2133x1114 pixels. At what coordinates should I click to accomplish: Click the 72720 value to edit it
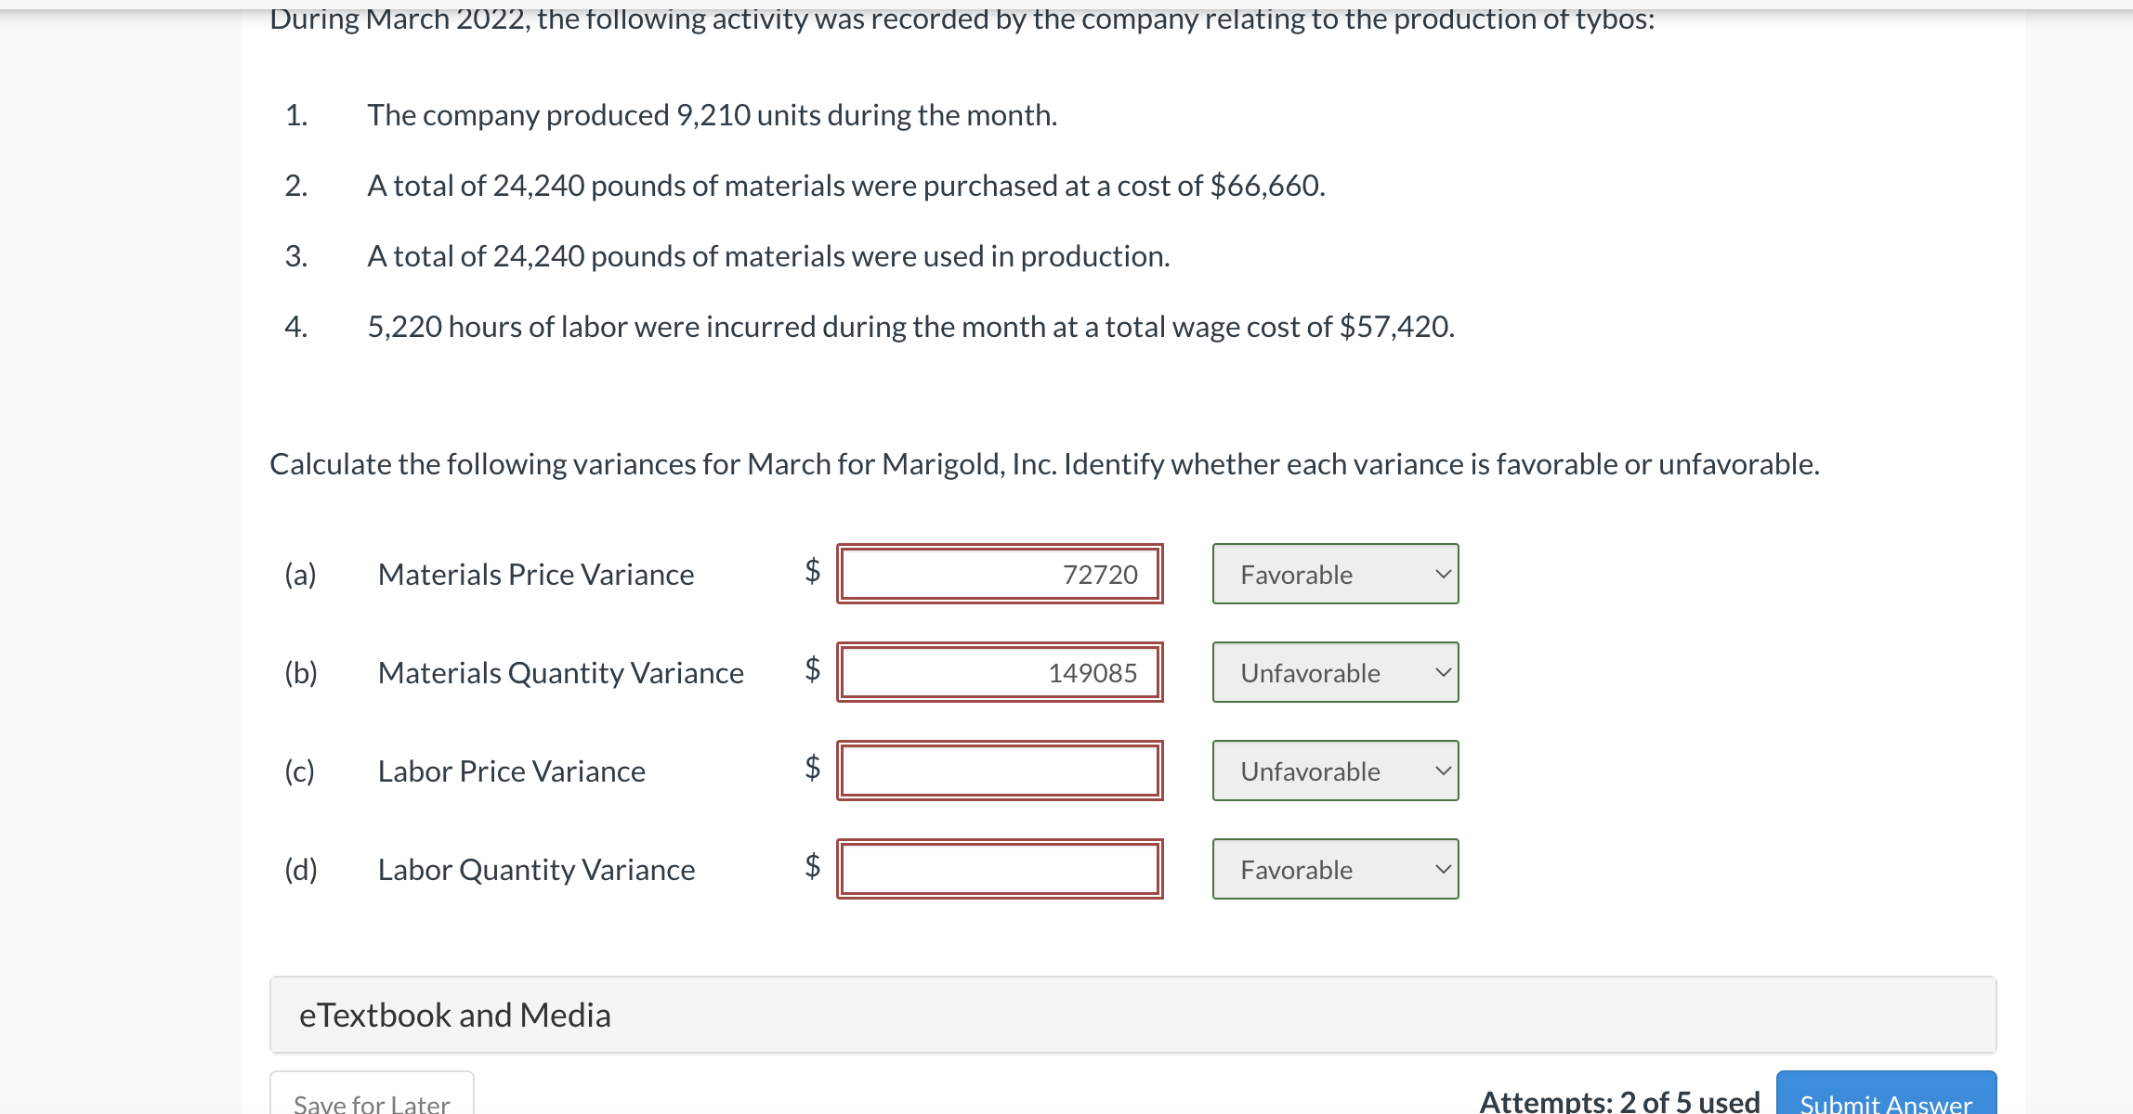click(x=1100, y=574)
